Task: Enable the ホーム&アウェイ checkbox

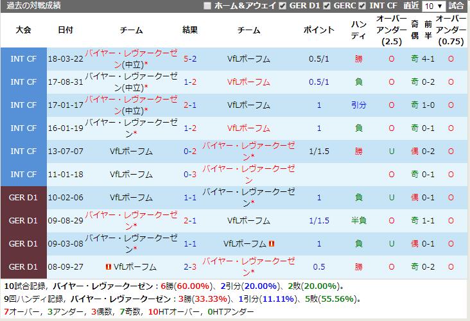Action: coord(207,6)
